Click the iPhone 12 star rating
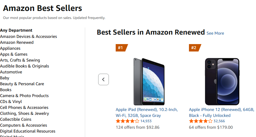This screenshot has height=137, width=256. point(201,121)
